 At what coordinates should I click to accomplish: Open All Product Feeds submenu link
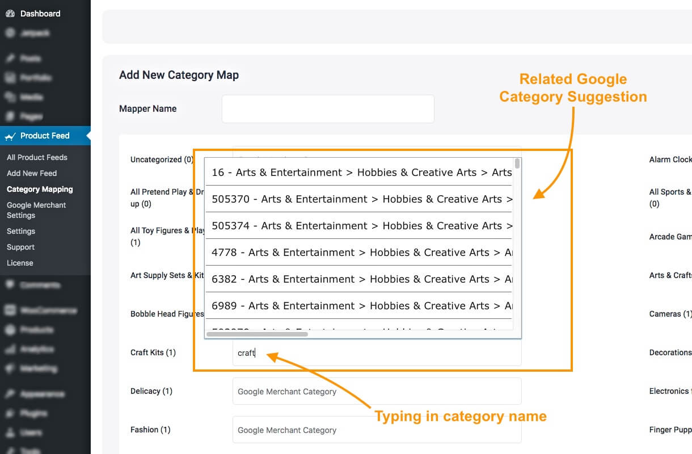click(x=37, y=157)
